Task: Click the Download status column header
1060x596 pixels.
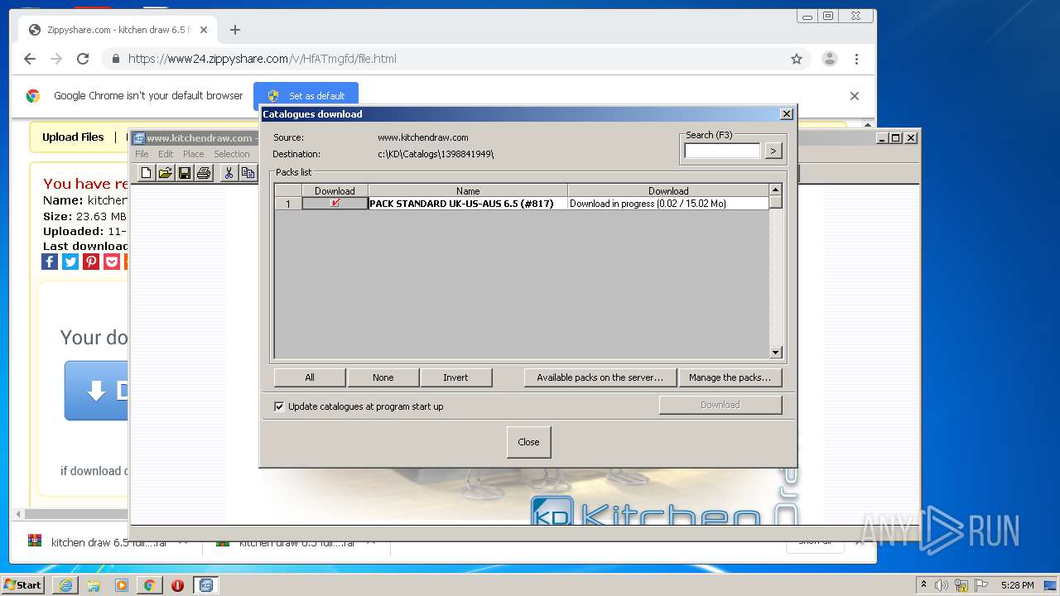Action: [668, 190]
